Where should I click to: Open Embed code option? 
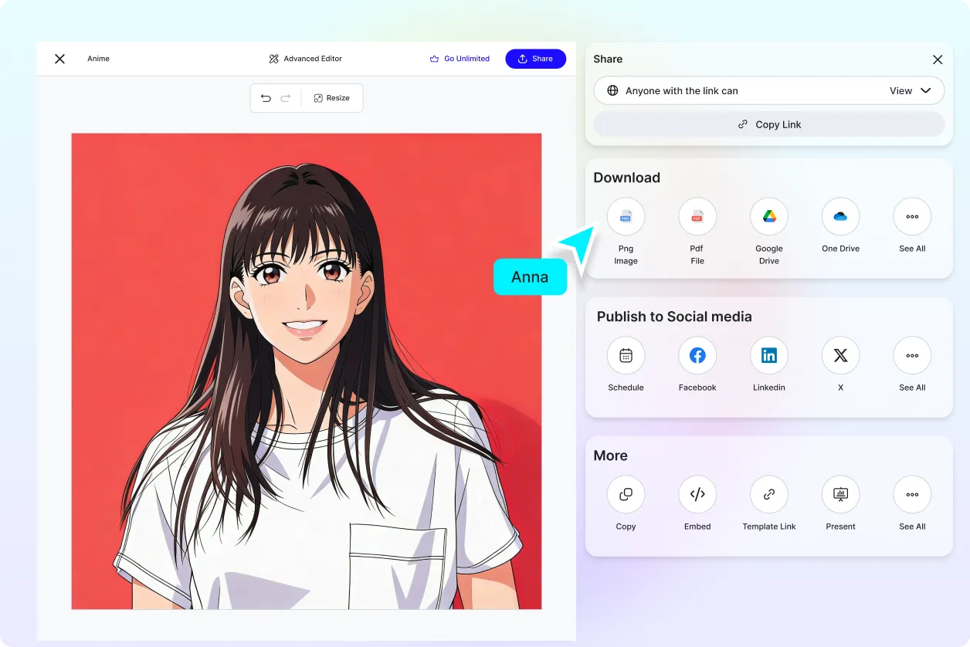click(697, 494)
